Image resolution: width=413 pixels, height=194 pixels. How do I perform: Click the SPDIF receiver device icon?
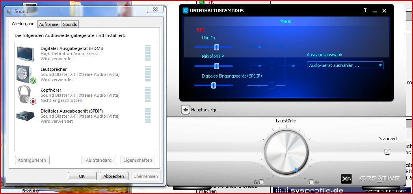point(25,116)
